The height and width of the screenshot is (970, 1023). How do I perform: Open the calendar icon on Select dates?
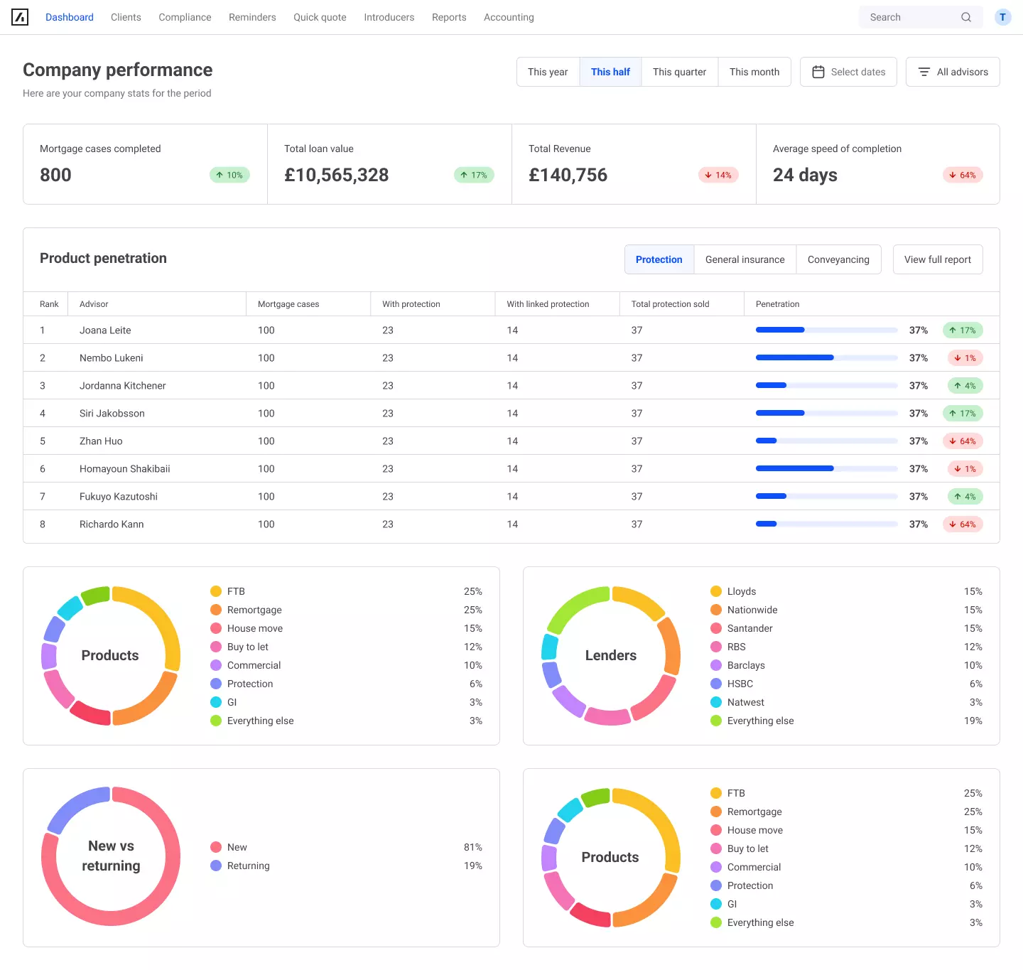pos(820,71)
